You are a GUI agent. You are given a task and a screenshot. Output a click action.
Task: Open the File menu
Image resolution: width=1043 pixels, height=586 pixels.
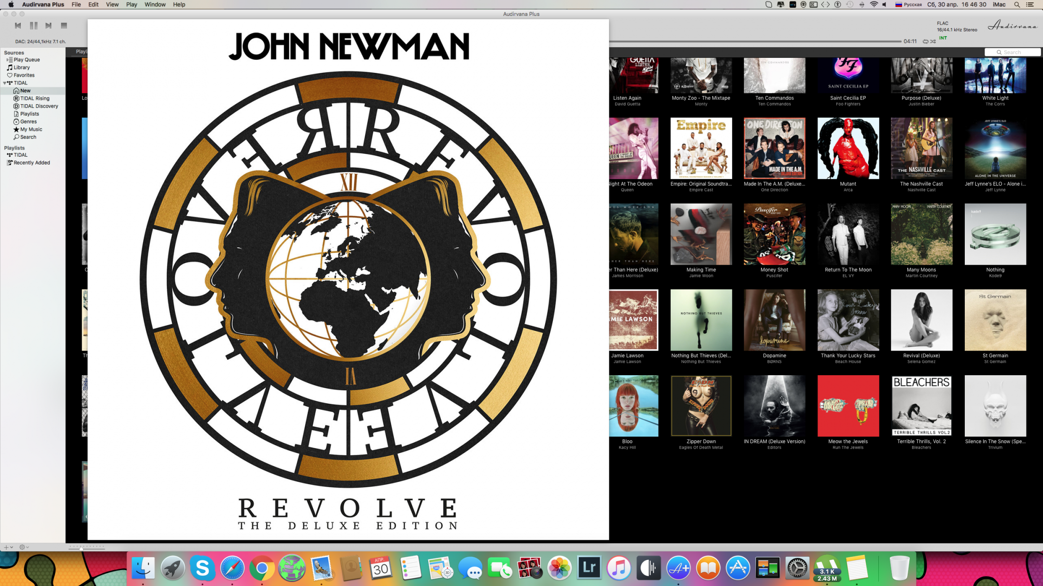(76, 4)
